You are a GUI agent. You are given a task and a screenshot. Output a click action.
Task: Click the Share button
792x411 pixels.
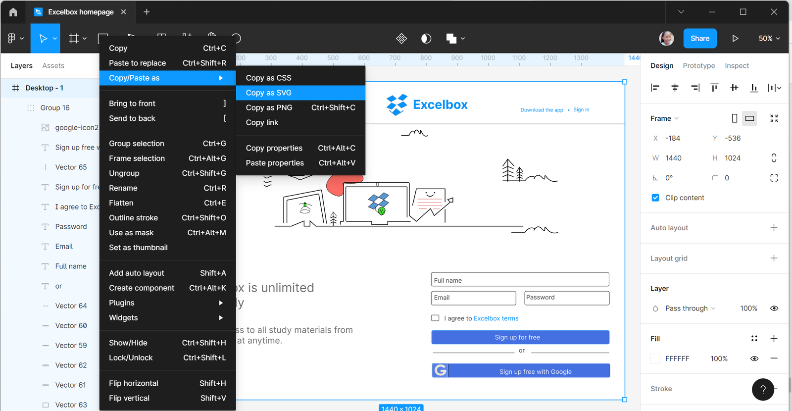[x=700, y=38]
